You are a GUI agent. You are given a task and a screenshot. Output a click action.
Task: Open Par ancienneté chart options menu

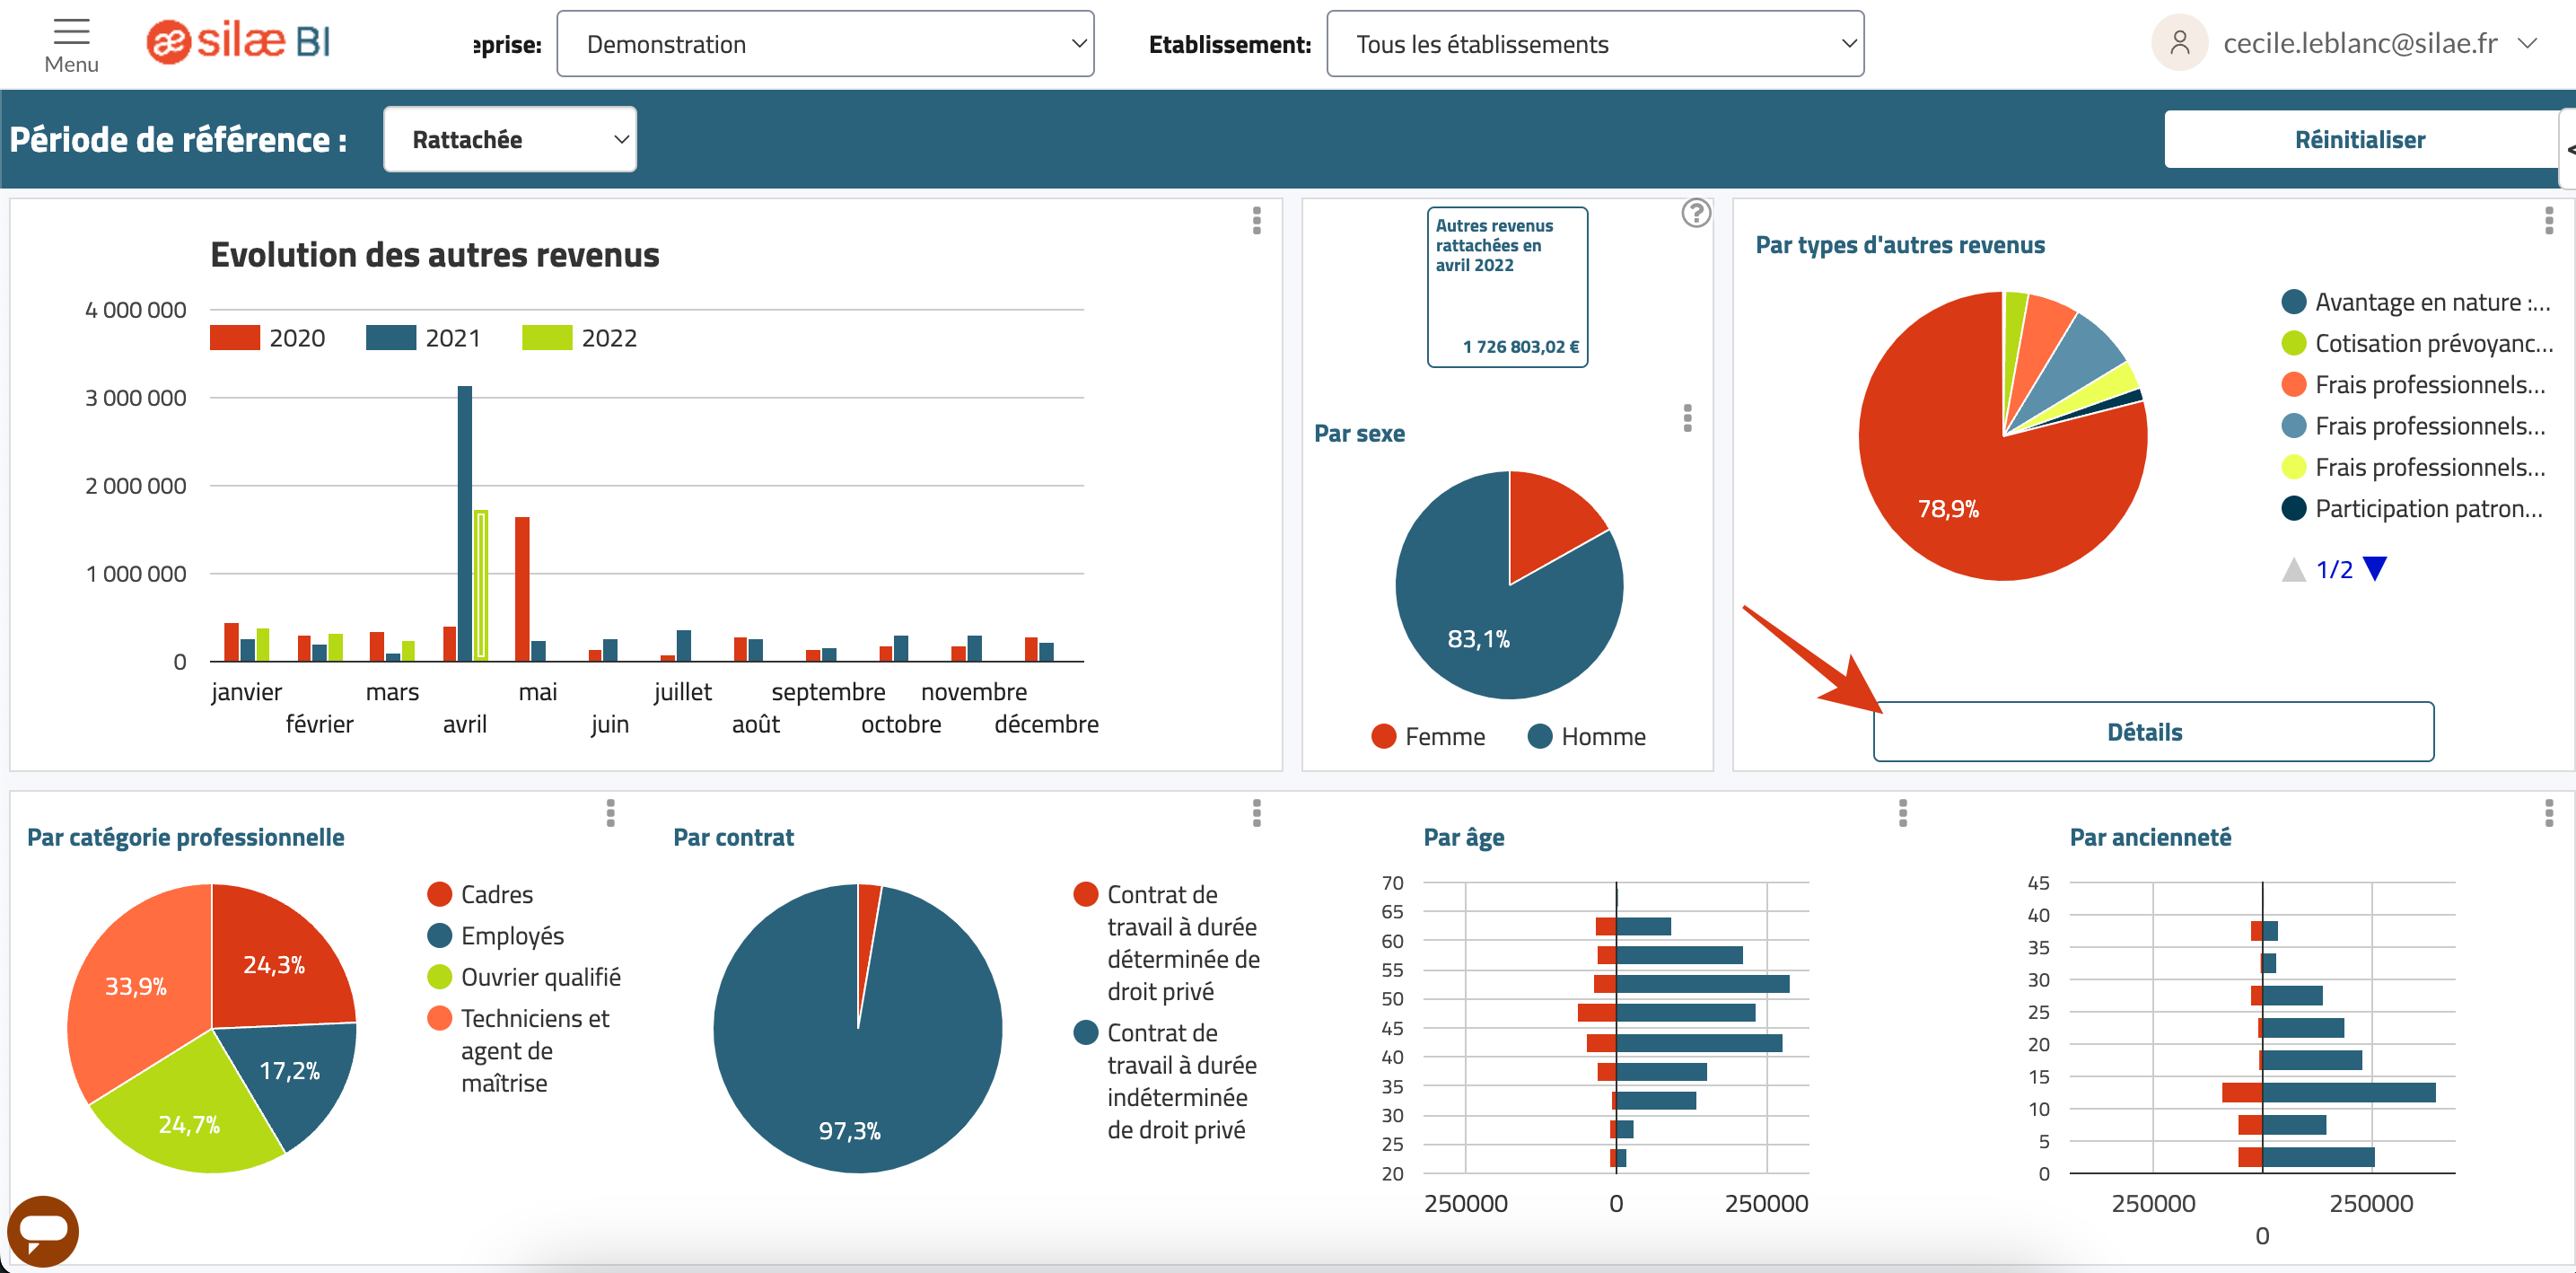coord(2548,813)
